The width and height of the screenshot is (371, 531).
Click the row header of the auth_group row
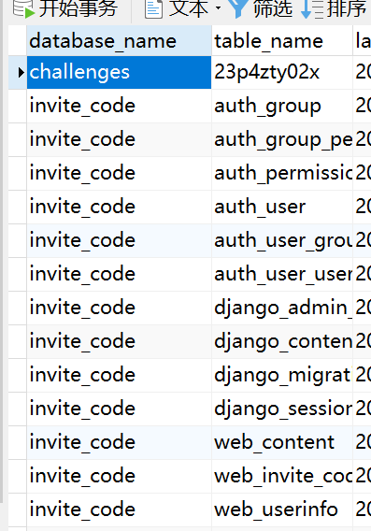[x=17, y=106]
